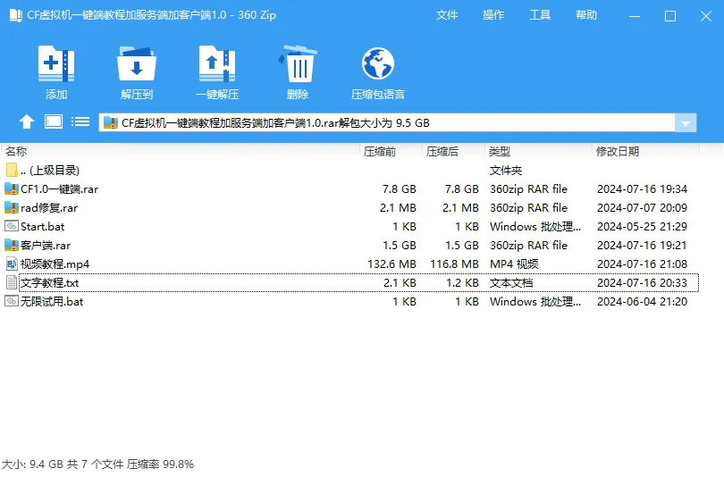This screenshot has height=477, width=724.
Task: Open the parent directory (上级目录) folder
Action: (54, 171)
